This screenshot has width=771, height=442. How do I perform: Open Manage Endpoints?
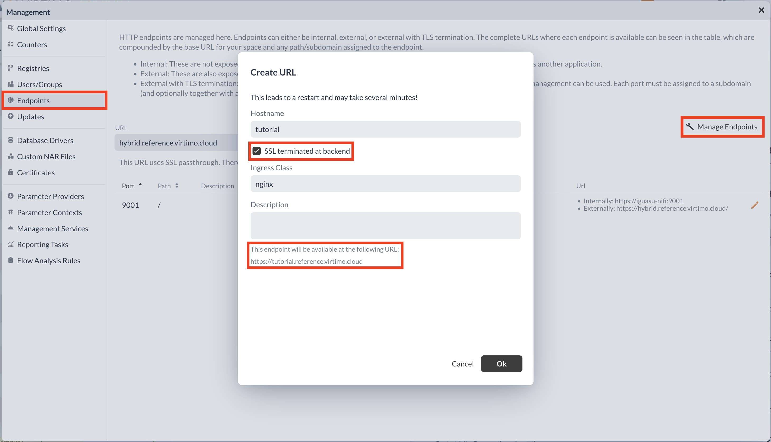coord(727,126)
